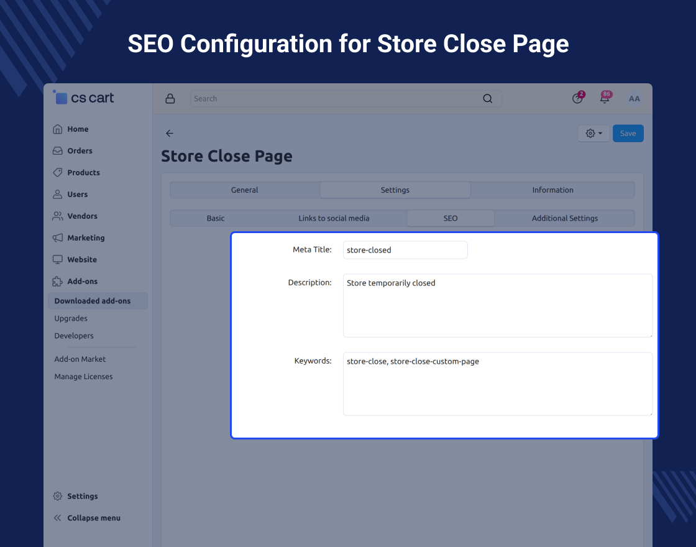Click the Home sidebar icon
This screenshot has width=696, height=547.
point(58,129)
